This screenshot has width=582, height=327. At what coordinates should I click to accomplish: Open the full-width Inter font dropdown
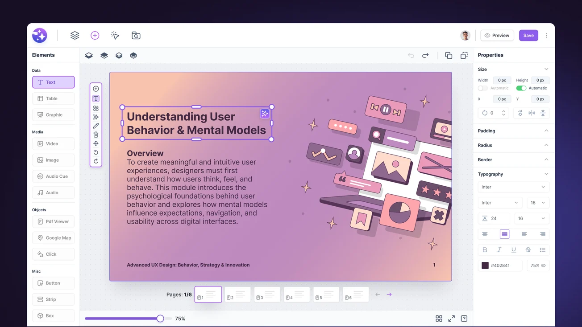click(x=513, y=187)
